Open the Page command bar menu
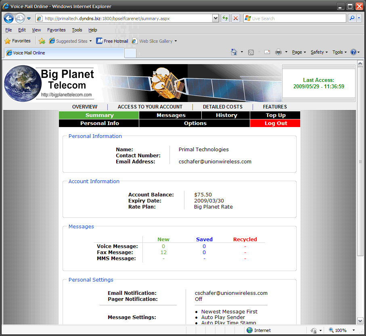366x336 pixels. 299,52
